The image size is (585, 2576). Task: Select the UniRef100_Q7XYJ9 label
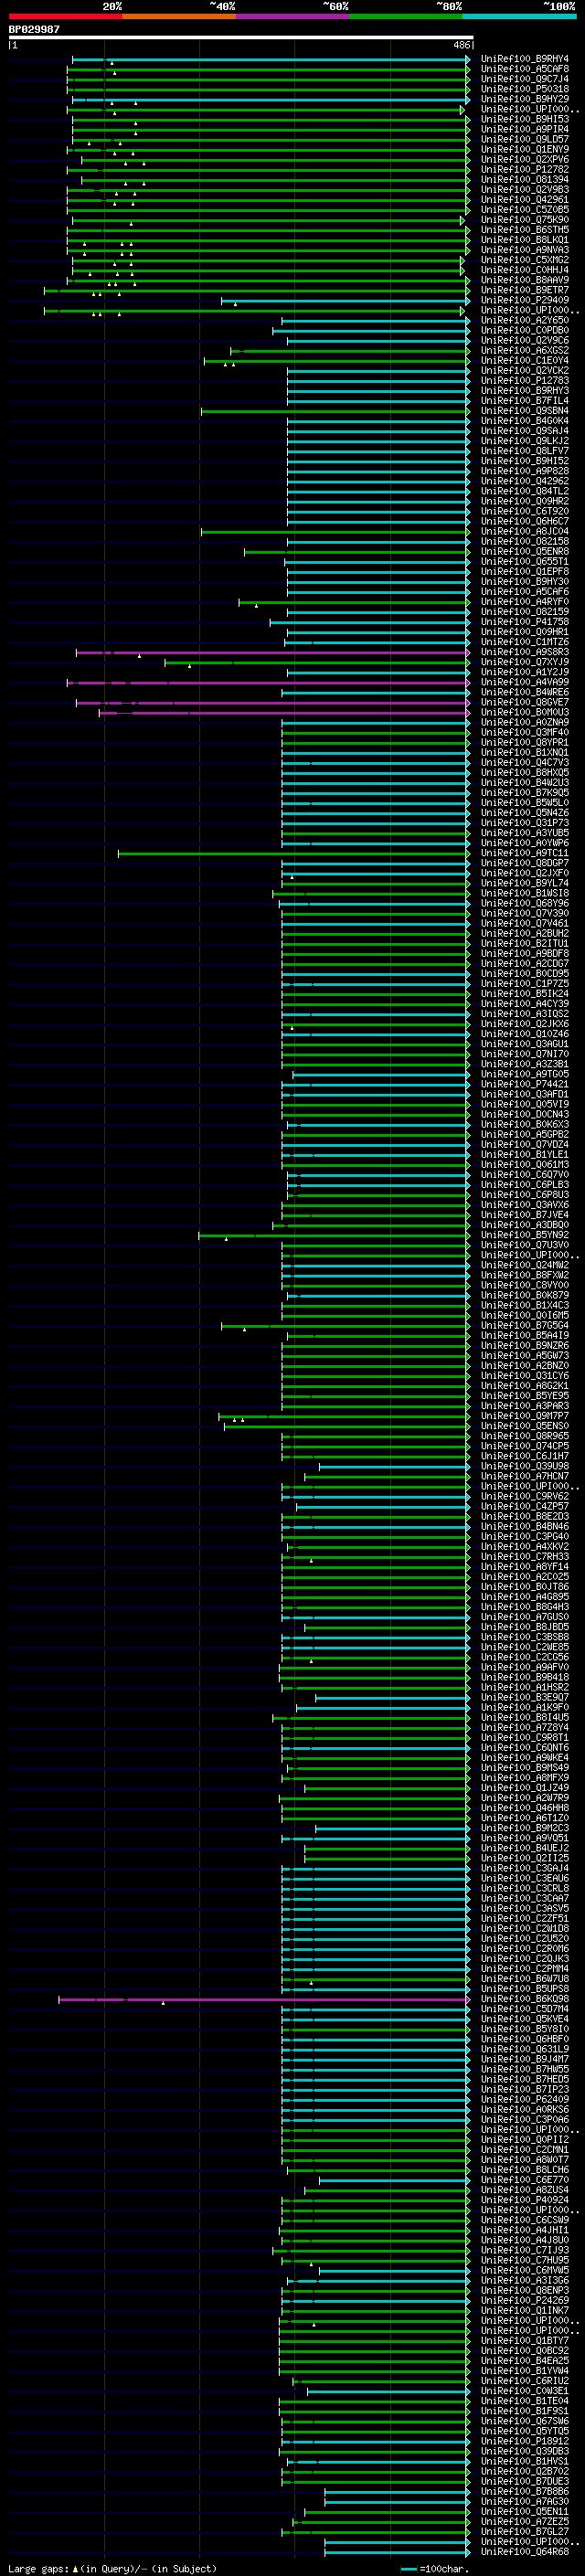coord(525,662)
